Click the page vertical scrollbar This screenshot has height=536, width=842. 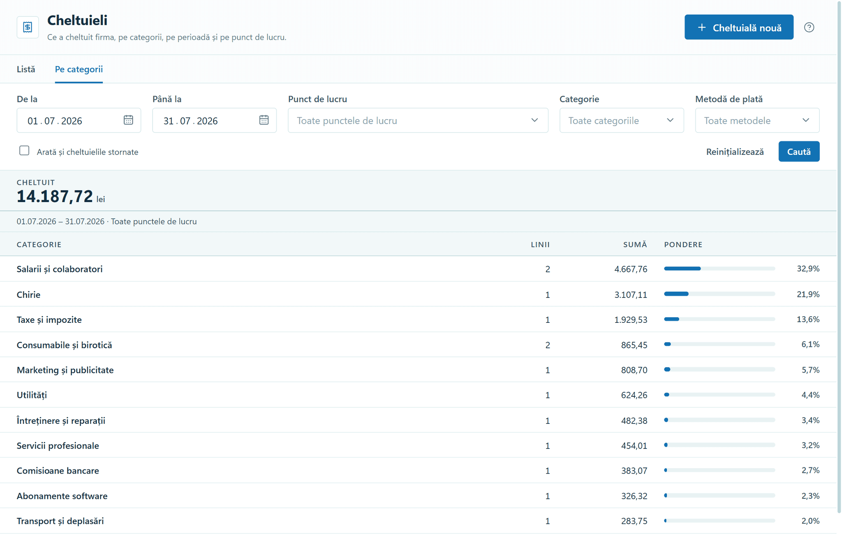tap(839, 257)
